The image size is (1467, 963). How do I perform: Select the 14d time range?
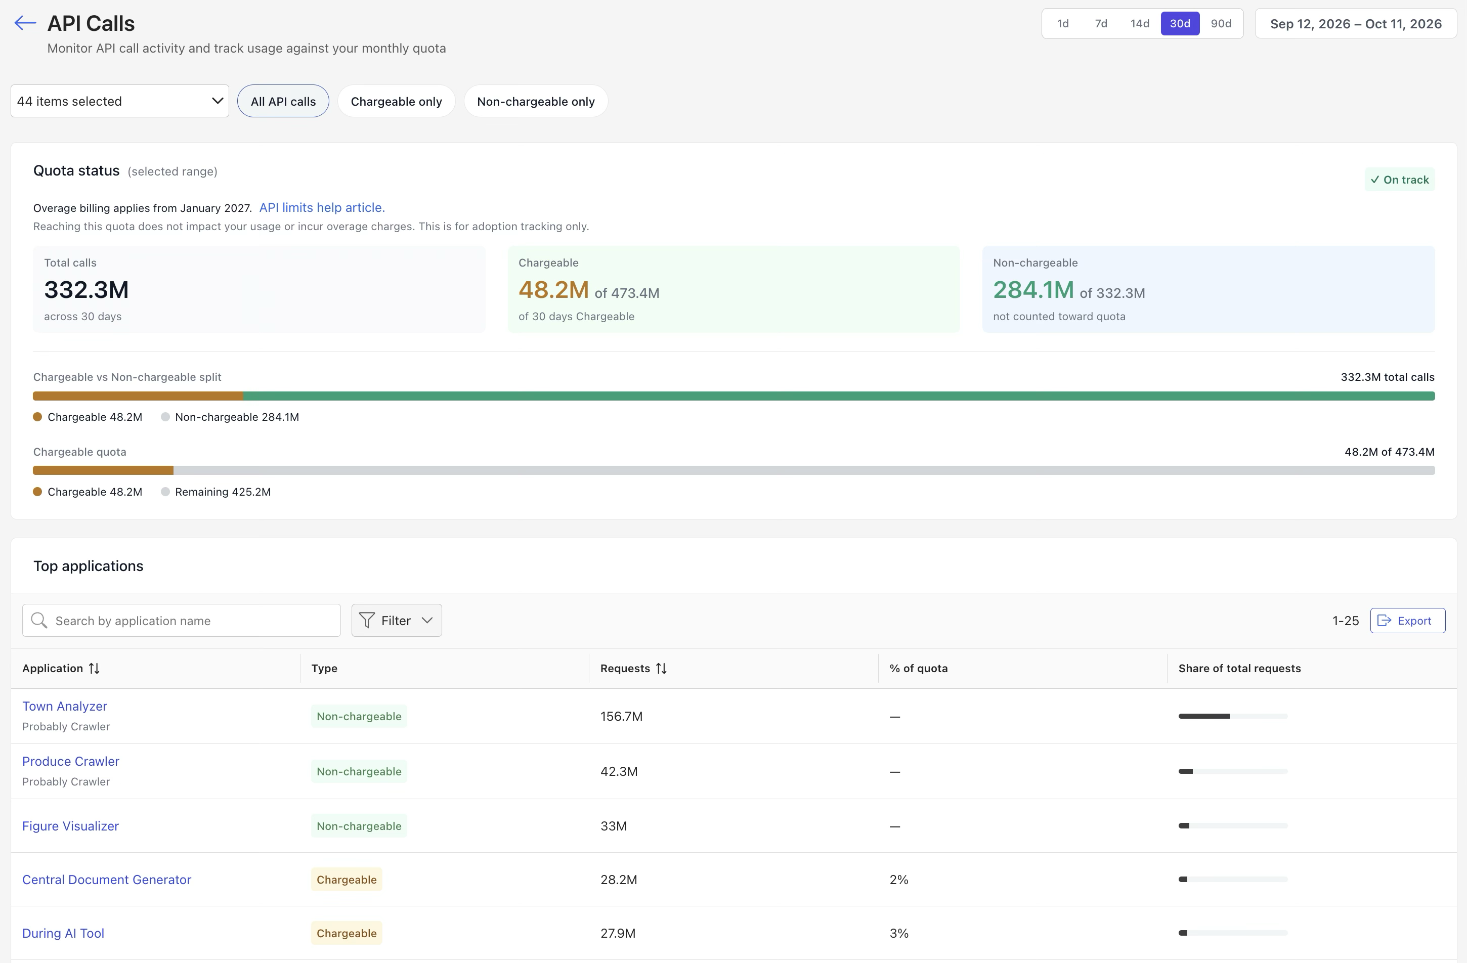(1140, 23)
